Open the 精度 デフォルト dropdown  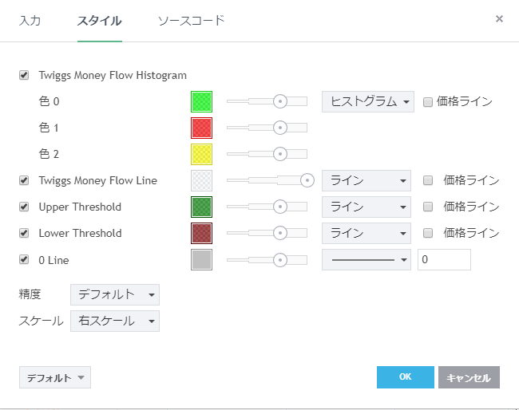(115, 294)
